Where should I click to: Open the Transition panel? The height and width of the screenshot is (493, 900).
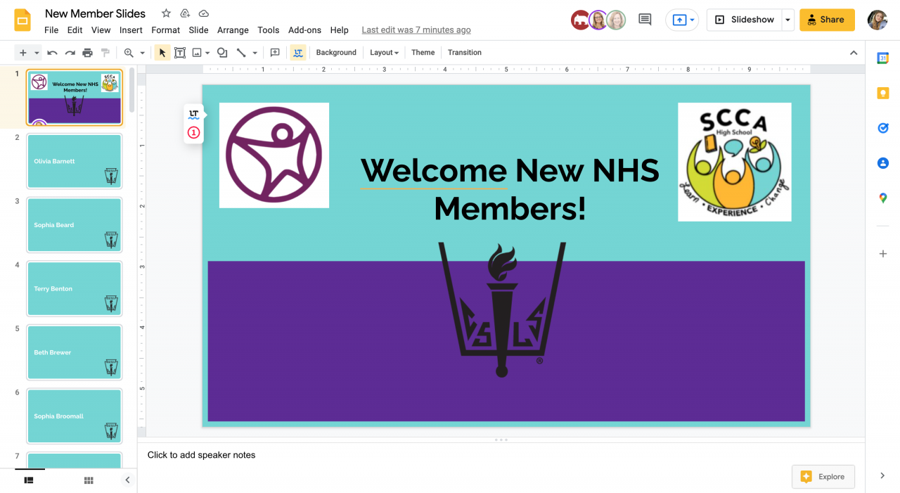point(465,53)
